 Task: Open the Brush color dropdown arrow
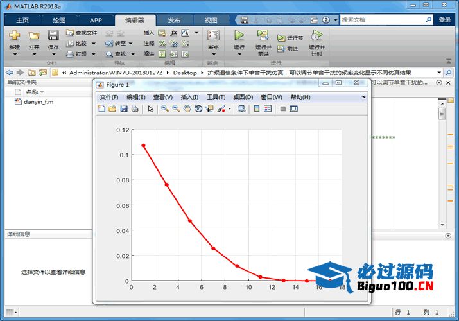tap(230, 109)
